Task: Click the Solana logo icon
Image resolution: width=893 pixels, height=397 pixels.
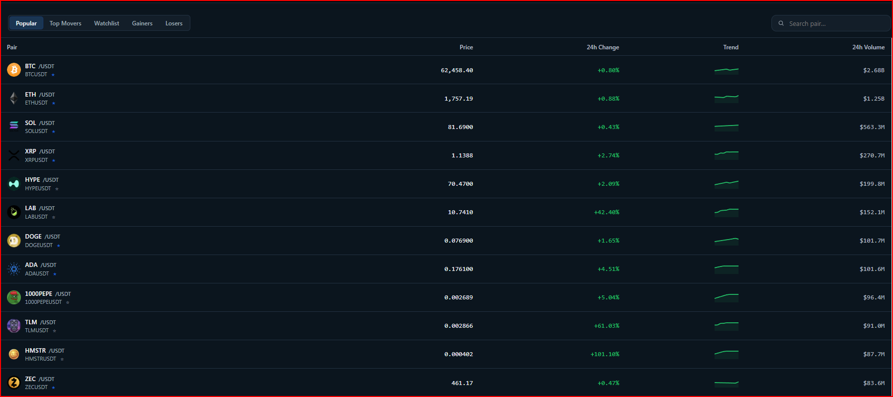Action: click(14, 127)
